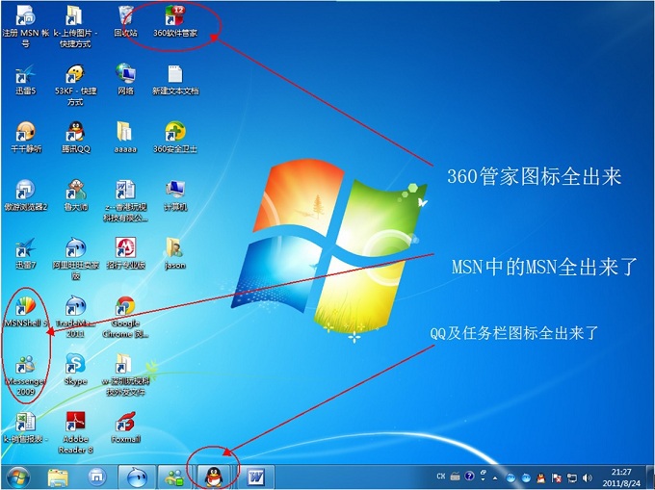Screen dimensions: 655x490
Task: Open the 计算机 (Computer) icon
Action: click(x=174, y=189)
